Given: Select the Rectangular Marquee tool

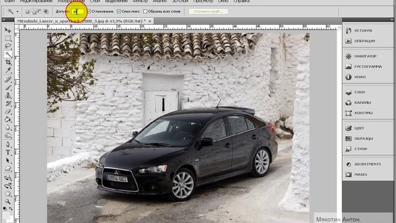Looking at the screenshot, I should 8,38.
